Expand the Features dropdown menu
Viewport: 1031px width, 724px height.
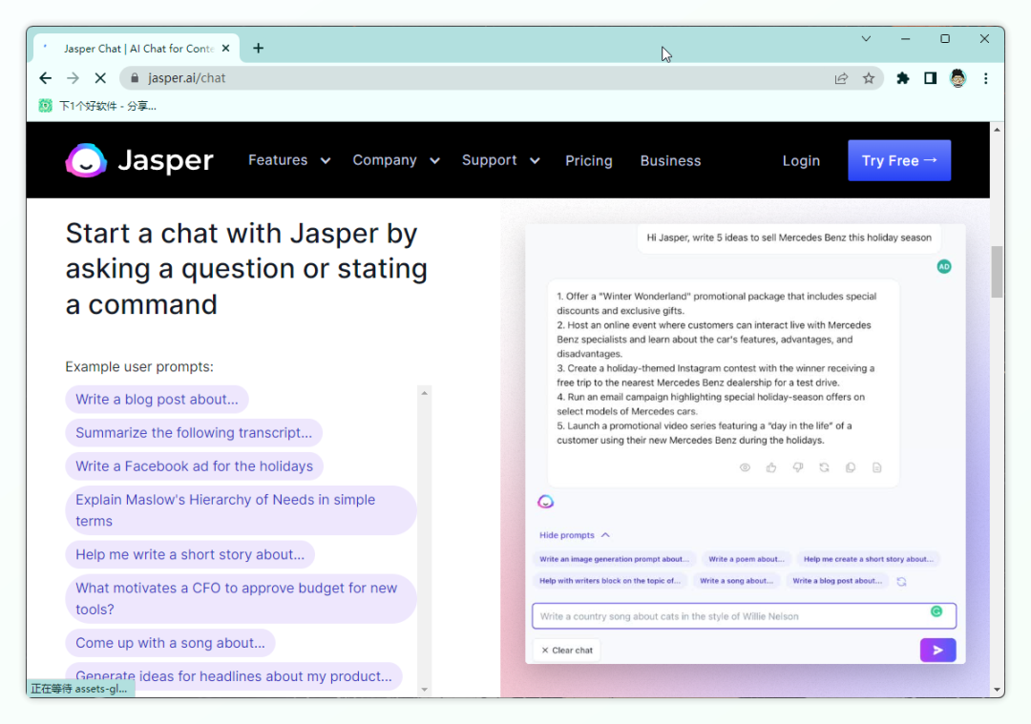288,160
